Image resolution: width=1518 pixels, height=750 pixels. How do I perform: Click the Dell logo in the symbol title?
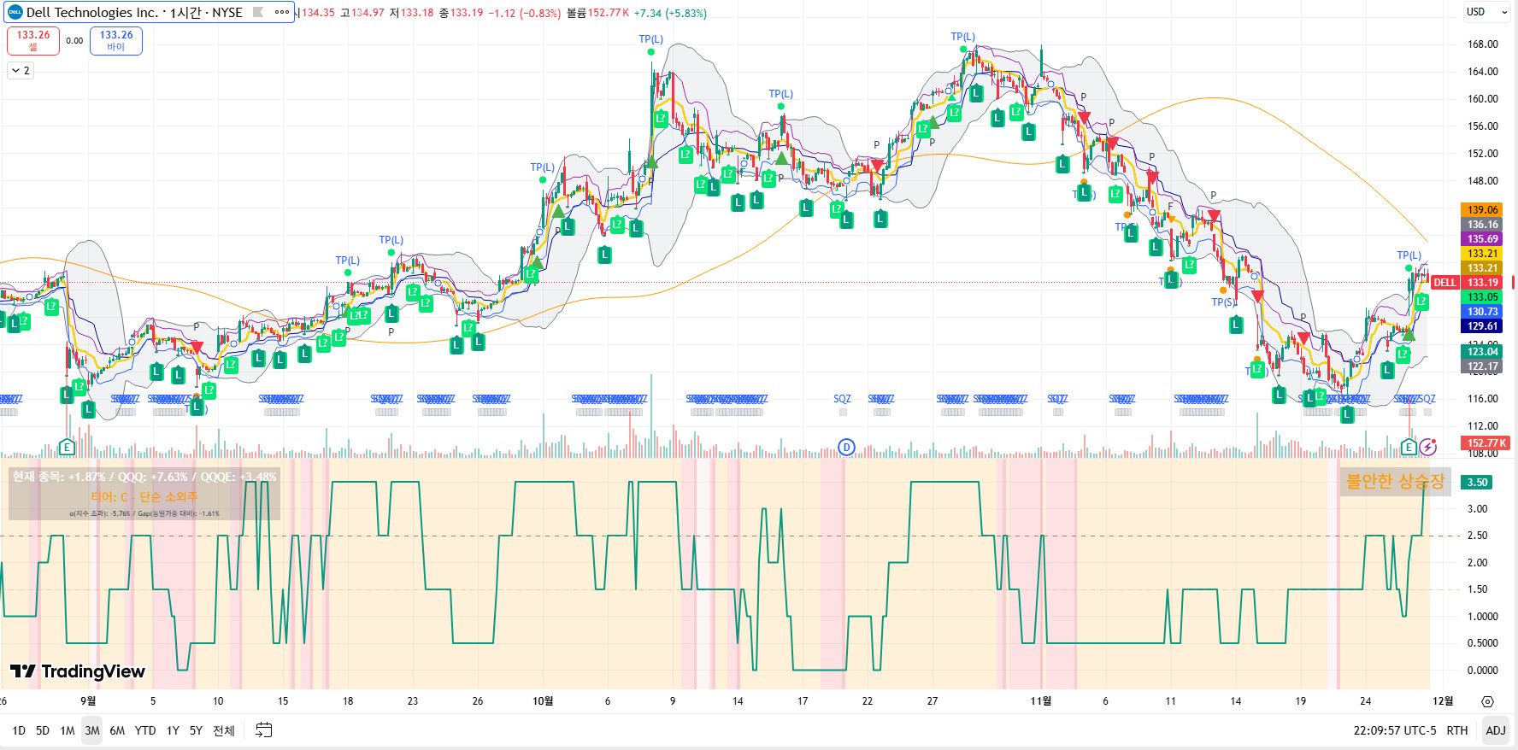click(x=15, y=13)
